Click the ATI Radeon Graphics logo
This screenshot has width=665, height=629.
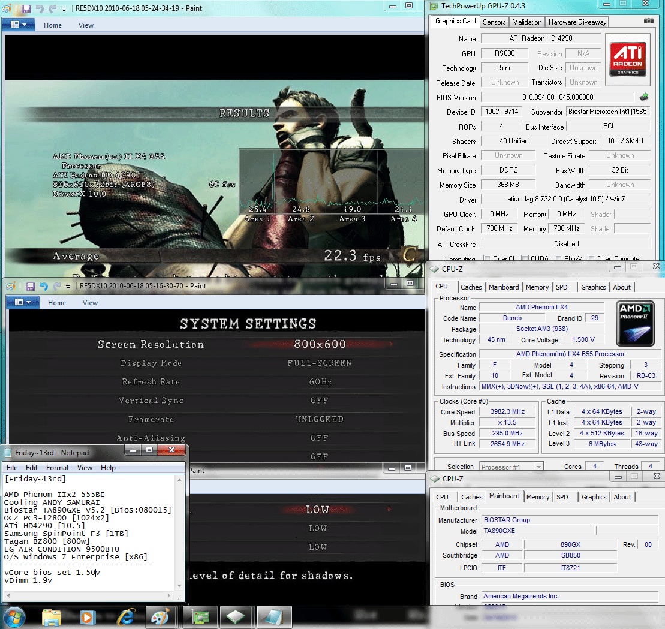(x=628, y=59)
